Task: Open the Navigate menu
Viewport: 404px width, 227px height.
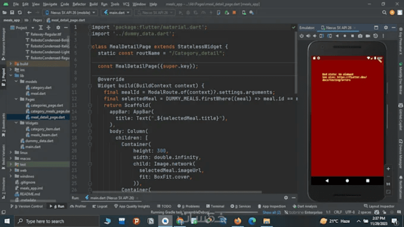Action: coord(50,4)
